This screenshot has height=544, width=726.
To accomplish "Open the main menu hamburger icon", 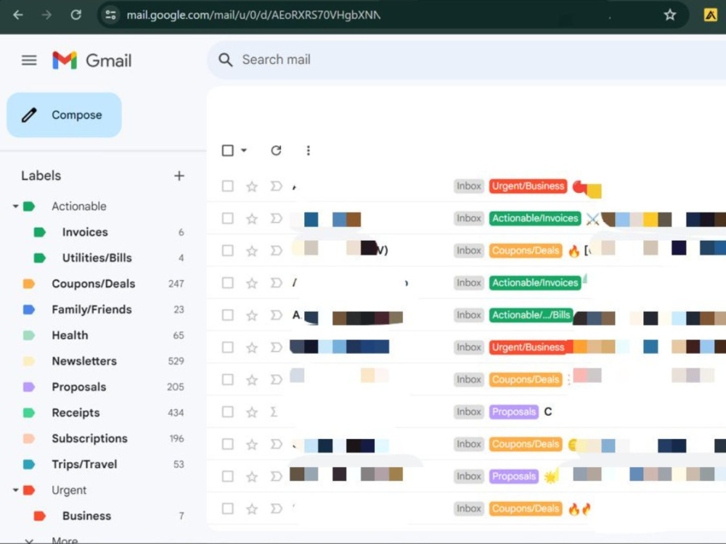I will [29, 60].
